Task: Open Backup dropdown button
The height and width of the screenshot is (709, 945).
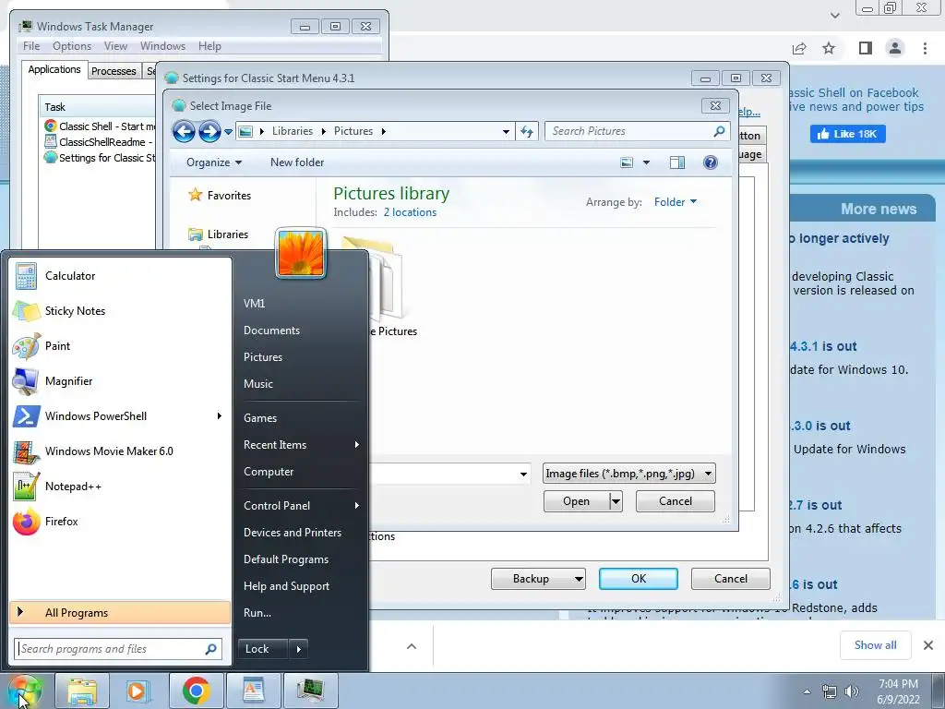Action: 538,579
